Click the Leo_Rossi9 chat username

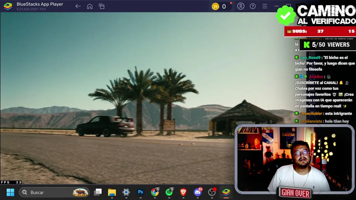click(310, 57)
